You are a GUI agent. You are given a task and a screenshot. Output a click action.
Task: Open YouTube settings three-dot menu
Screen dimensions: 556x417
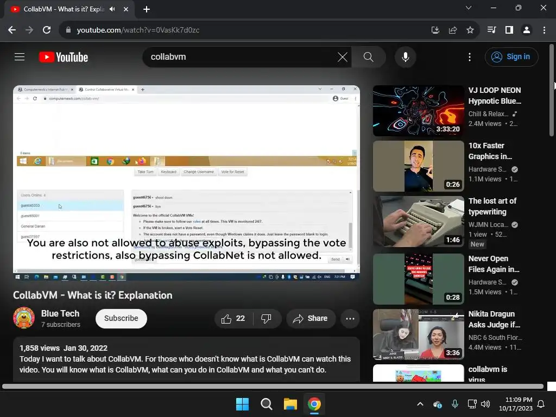470,56
